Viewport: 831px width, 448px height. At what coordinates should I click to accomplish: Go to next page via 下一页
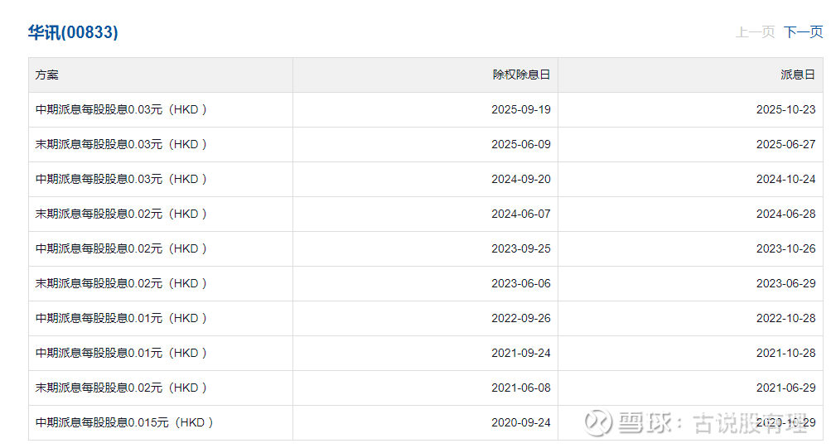click(x=803, y=32)
